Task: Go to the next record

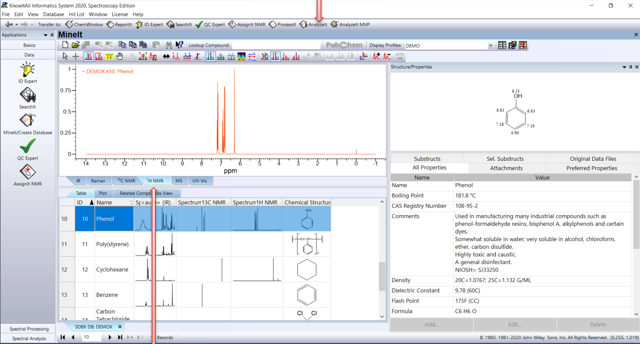Action: [110, 337]
